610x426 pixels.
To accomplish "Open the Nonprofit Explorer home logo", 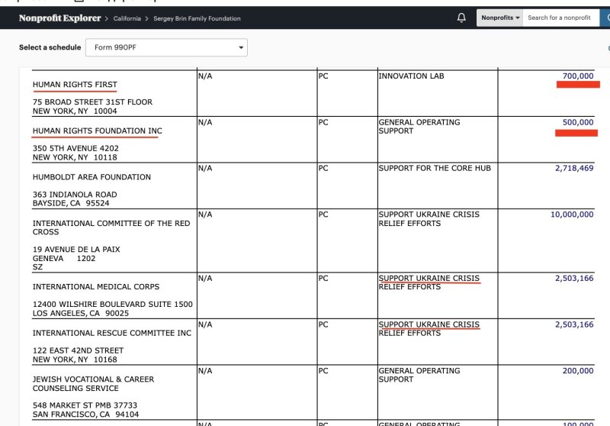I will point(60,18).
